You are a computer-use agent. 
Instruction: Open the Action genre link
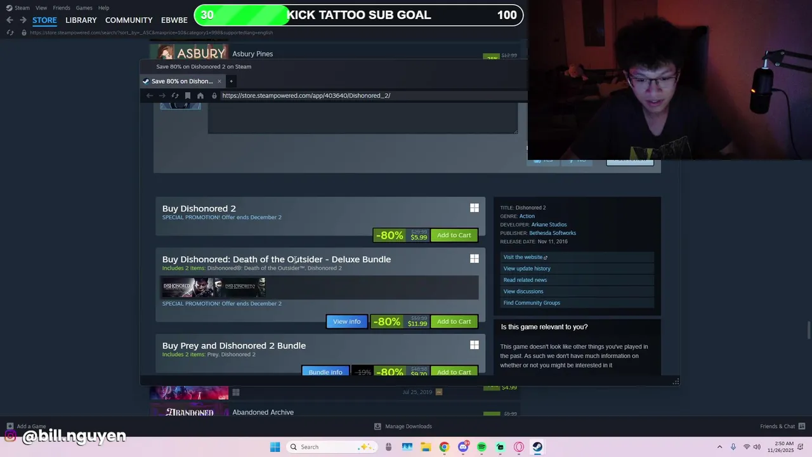(527, 216)
